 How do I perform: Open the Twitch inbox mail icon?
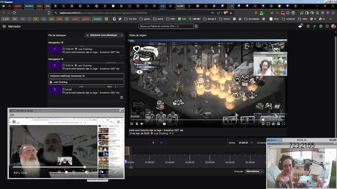pos(321,26)
